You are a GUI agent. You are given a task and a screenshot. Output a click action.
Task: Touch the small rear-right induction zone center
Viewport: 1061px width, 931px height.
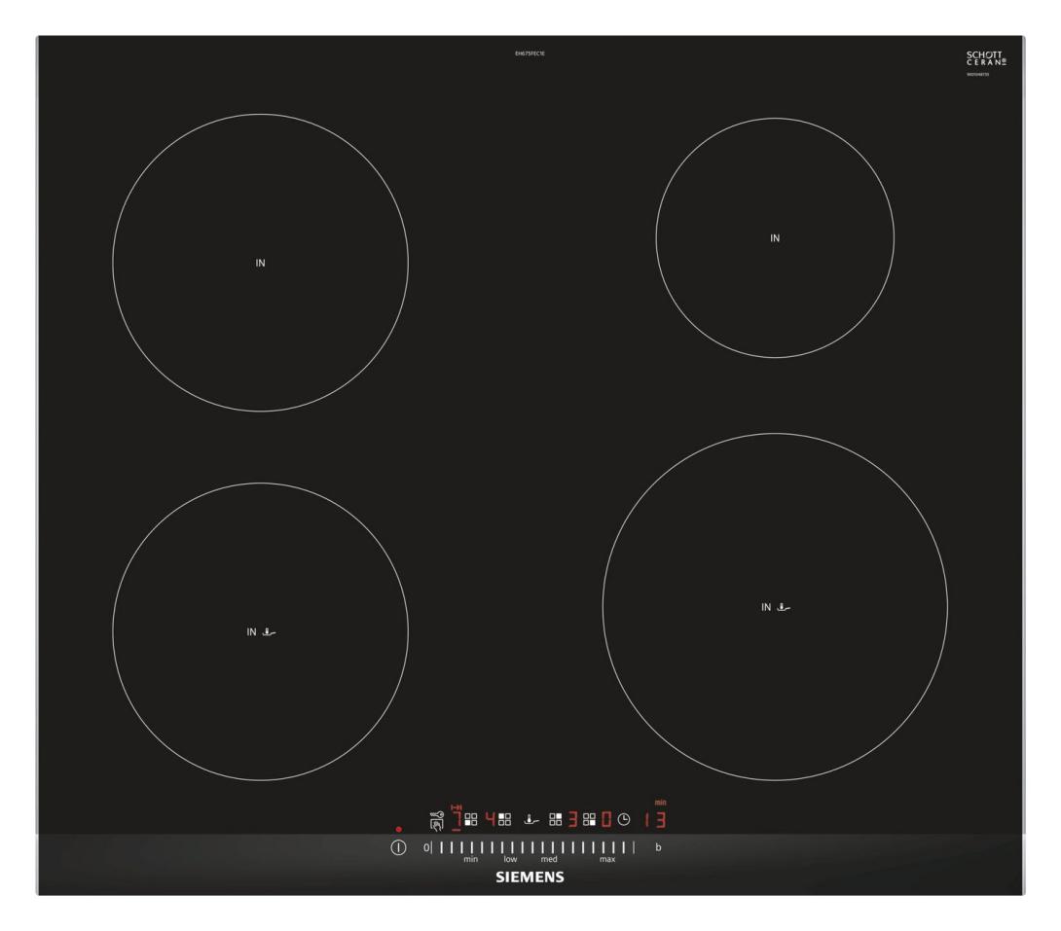[x=775, y=238]
